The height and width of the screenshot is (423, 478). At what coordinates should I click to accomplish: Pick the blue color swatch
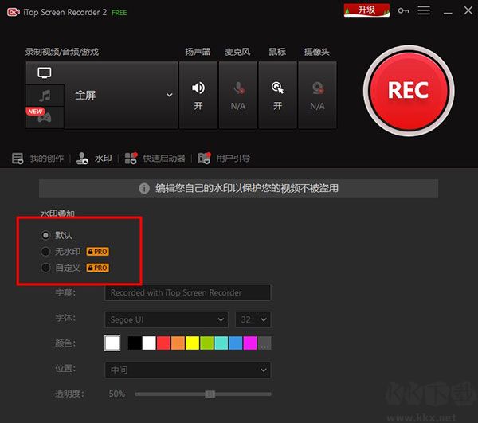236,343
